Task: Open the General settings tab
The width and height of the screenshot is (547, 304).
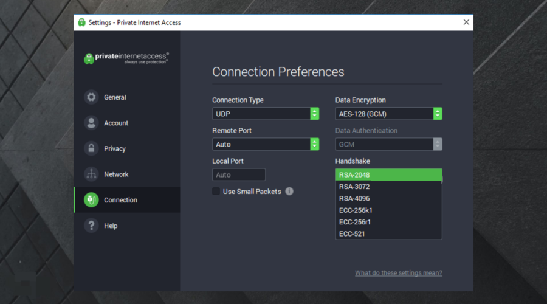Action: [127, 97]
